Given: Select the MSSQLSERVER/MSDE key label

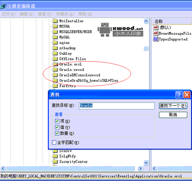Looking at the screenshot, I should (x=76, y=32).
